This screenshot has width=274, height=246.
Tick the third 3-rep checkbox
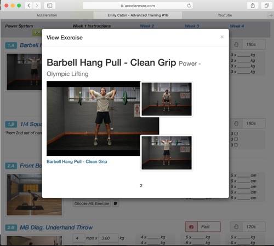pos(236,145)
